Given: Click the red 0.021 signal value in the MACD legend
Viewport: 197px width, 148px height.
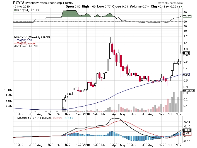Looking at the screenshot, I should coord(58,118).
